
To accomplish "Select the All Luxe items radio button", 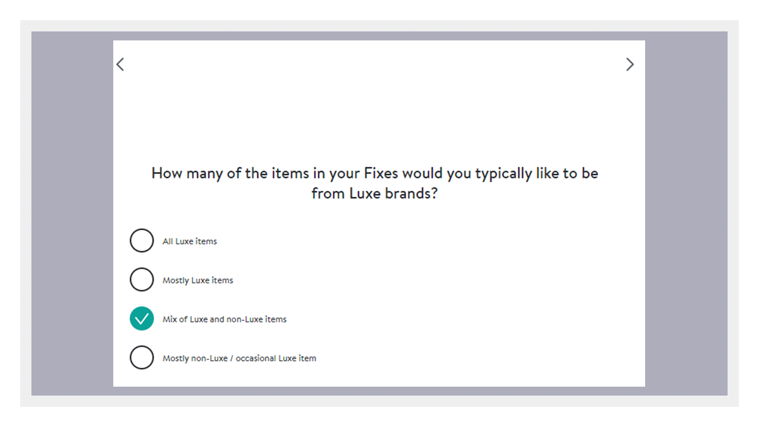I will (142, 241).
